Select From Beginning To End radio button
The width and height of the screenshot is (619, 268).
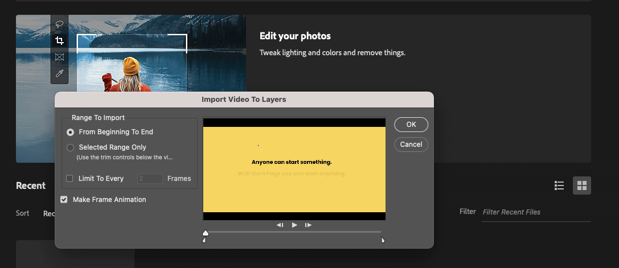tap(70, 132)
